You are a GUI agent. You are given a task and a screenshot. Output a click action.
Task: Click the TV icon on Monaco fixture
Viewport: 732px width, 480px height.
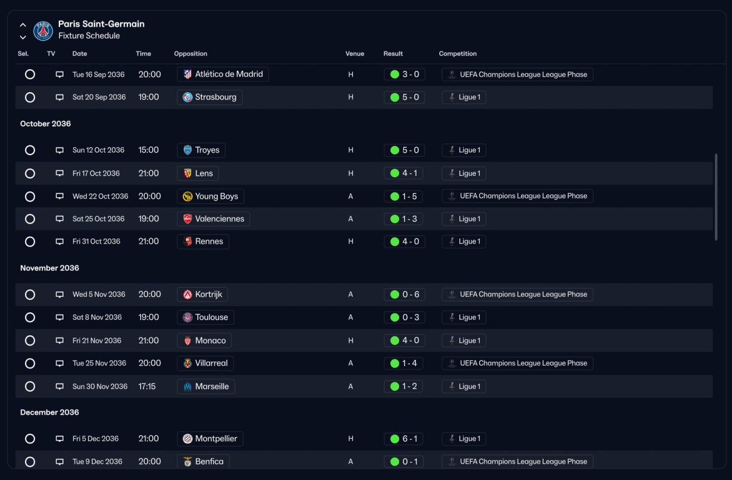[x=59, y=341]
